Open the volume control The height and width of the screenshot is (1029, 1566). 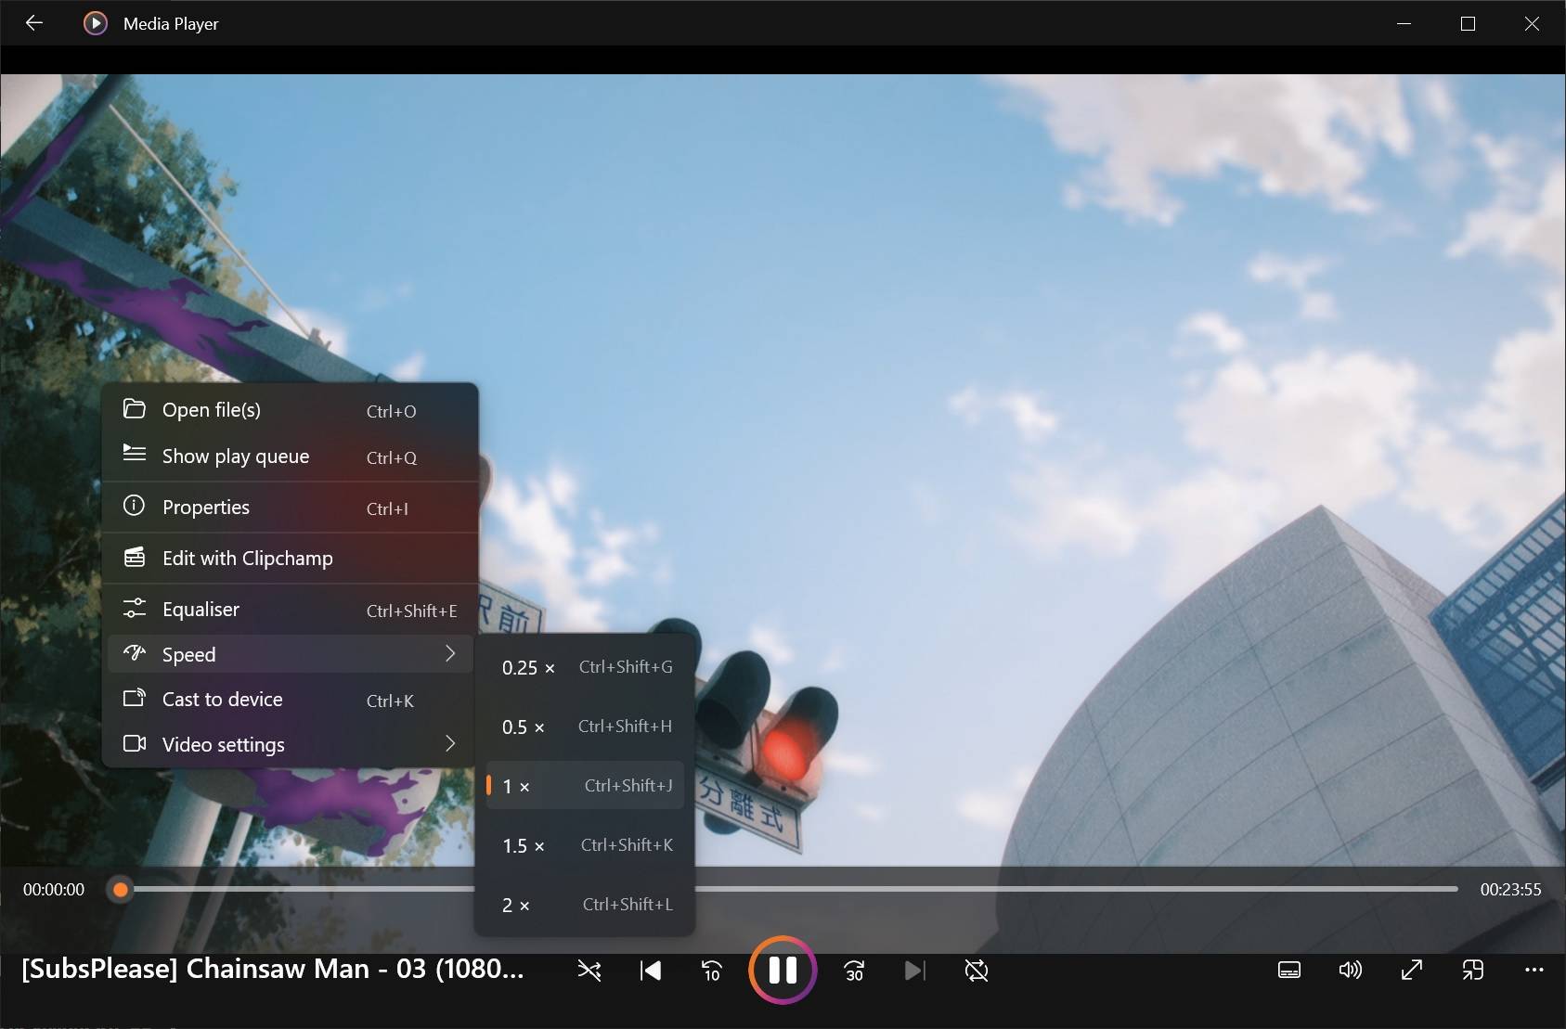coord(1351,971)
